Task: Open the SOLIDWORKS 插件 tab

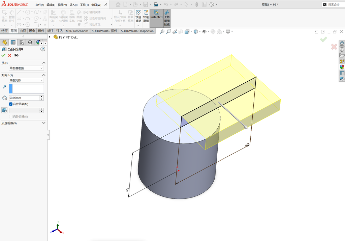Action: pos(104,31)
